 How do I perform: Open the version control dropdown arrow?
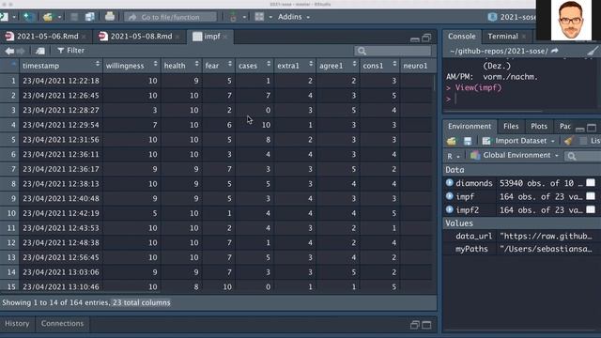[x=244, y=17]
